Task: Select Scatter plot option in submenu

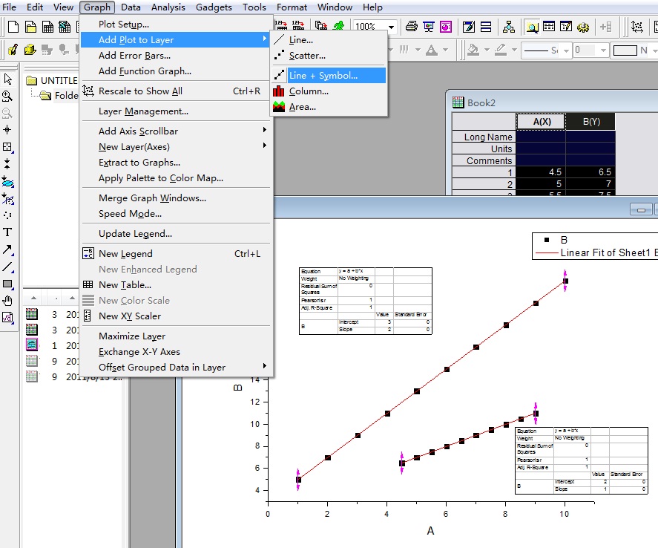Action: (307, 56)
